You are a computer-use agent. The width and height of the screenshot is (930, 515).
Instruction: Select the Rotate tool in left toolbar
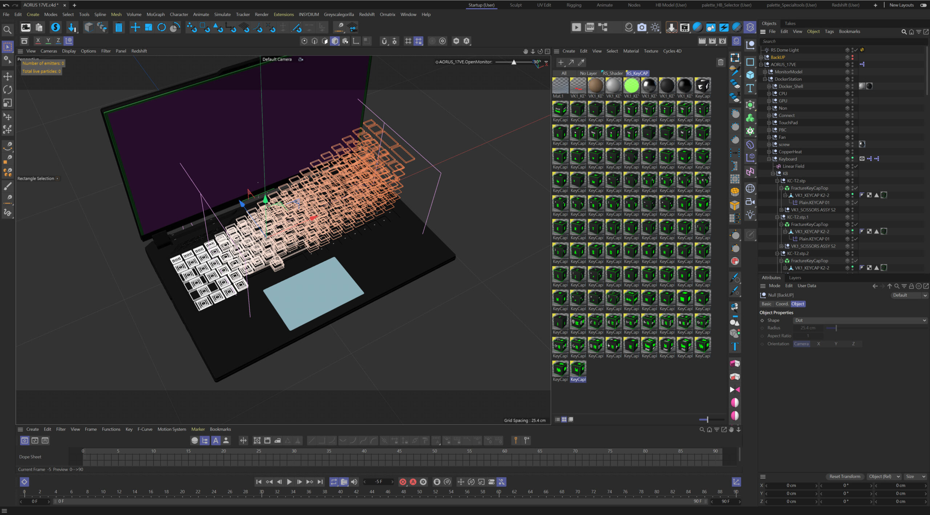point(8,90)
